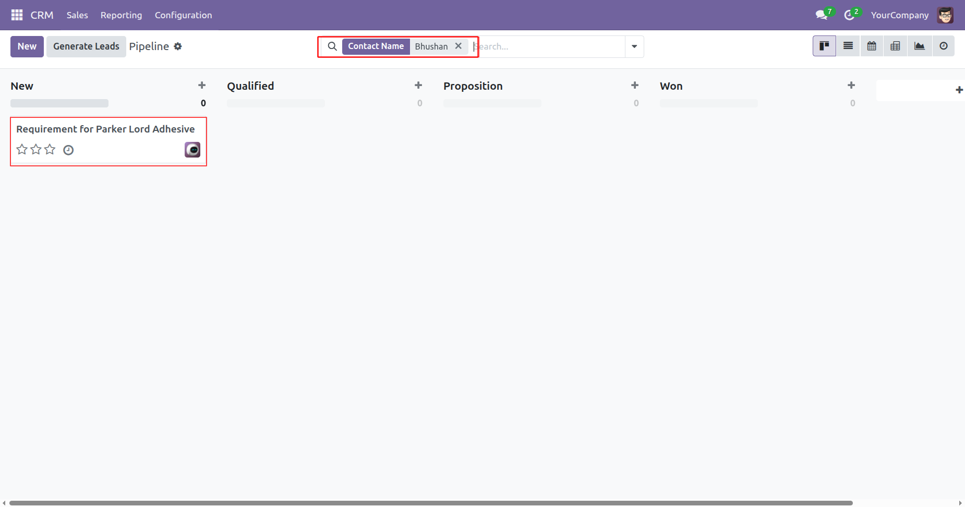The height and width of the screenshot is (507, 965).
Task: Open the apps grid menu
Action: tap(17, 15)
